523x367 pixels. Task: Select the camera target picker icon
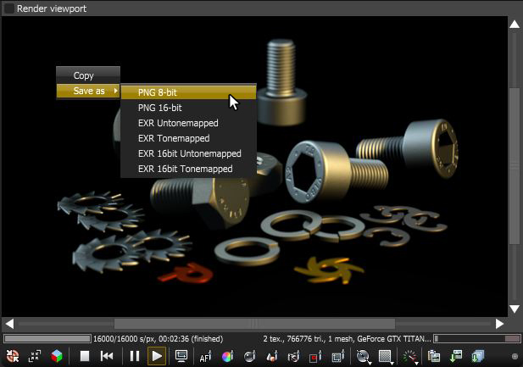click(x=294, y=356)
